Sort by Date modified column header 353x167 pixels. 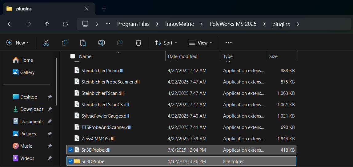coord(183,56)
